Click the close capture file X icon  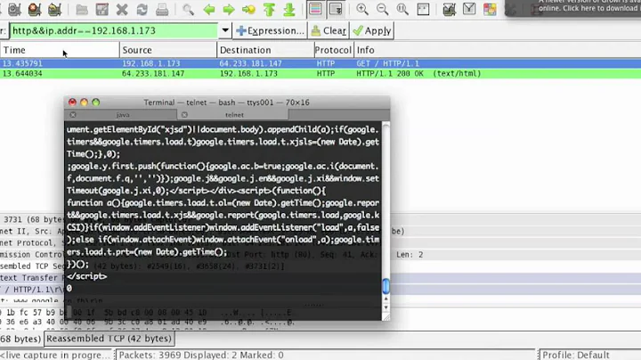point(122,10)
